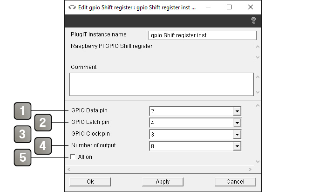Close the Edit gpio Shift register dialog
Image resolution: width=326 pixels, height=192 pixels.
[251, 7]
